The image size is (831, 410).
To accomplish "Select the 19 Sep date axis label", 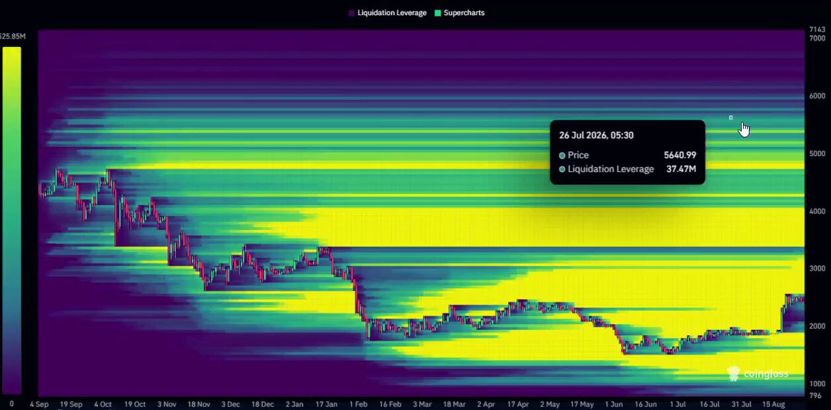I will point(71,404).
